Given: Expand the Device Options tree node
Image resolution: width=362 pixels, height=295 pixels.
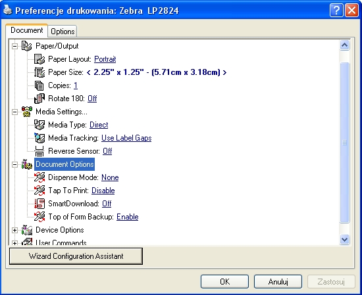Looking at the screenshot, I should click(x=14, y=230).
